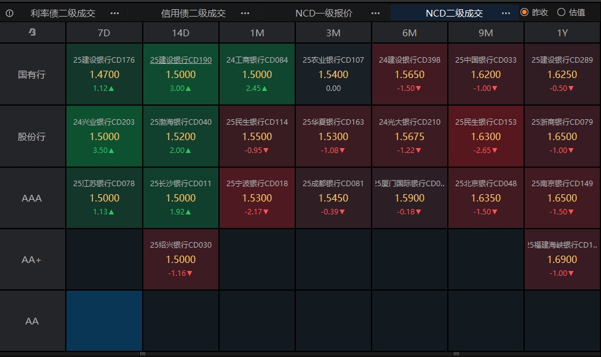Click the 25成都银行CD081 cell
Image resolution: width=601 pixels, height=357 pixels.
333,198
